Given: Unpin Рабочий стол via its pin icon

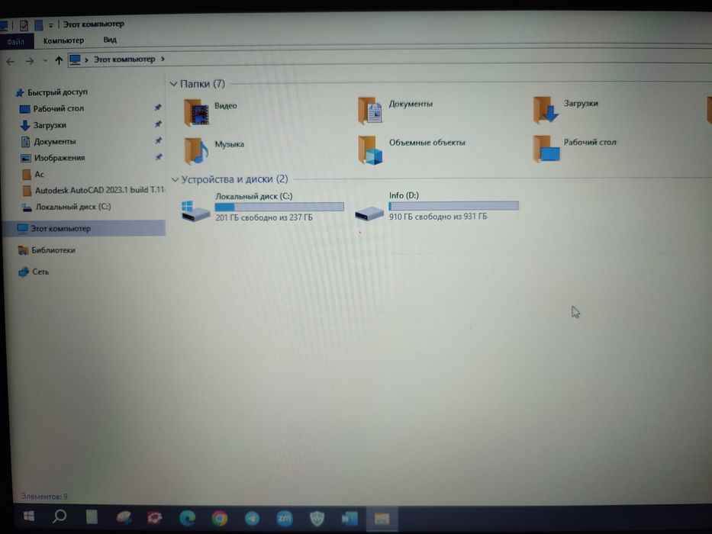Looking at the screenshot, I should (x=157, y=108).
